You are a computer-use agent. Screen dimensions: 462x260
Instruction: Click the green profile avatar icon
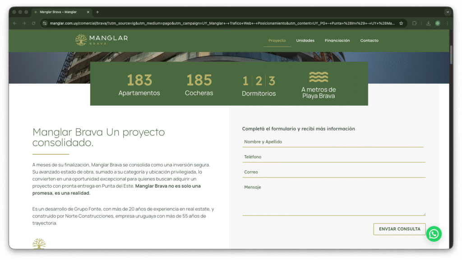coord(438,23)
